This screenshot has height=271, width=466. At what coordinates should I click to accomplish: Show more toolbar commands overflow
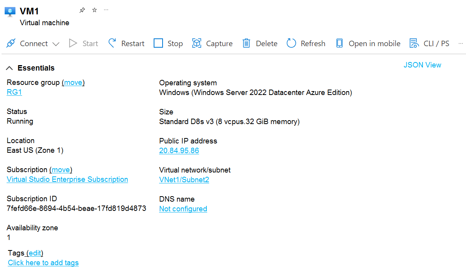click(x=461, y=43)
